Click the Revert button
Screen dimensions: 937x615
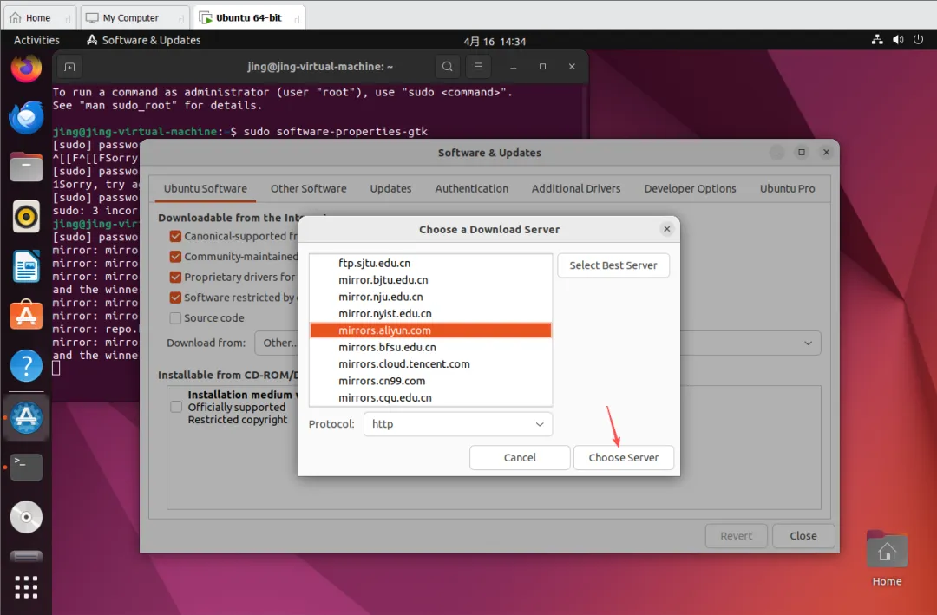click(737, 536)
